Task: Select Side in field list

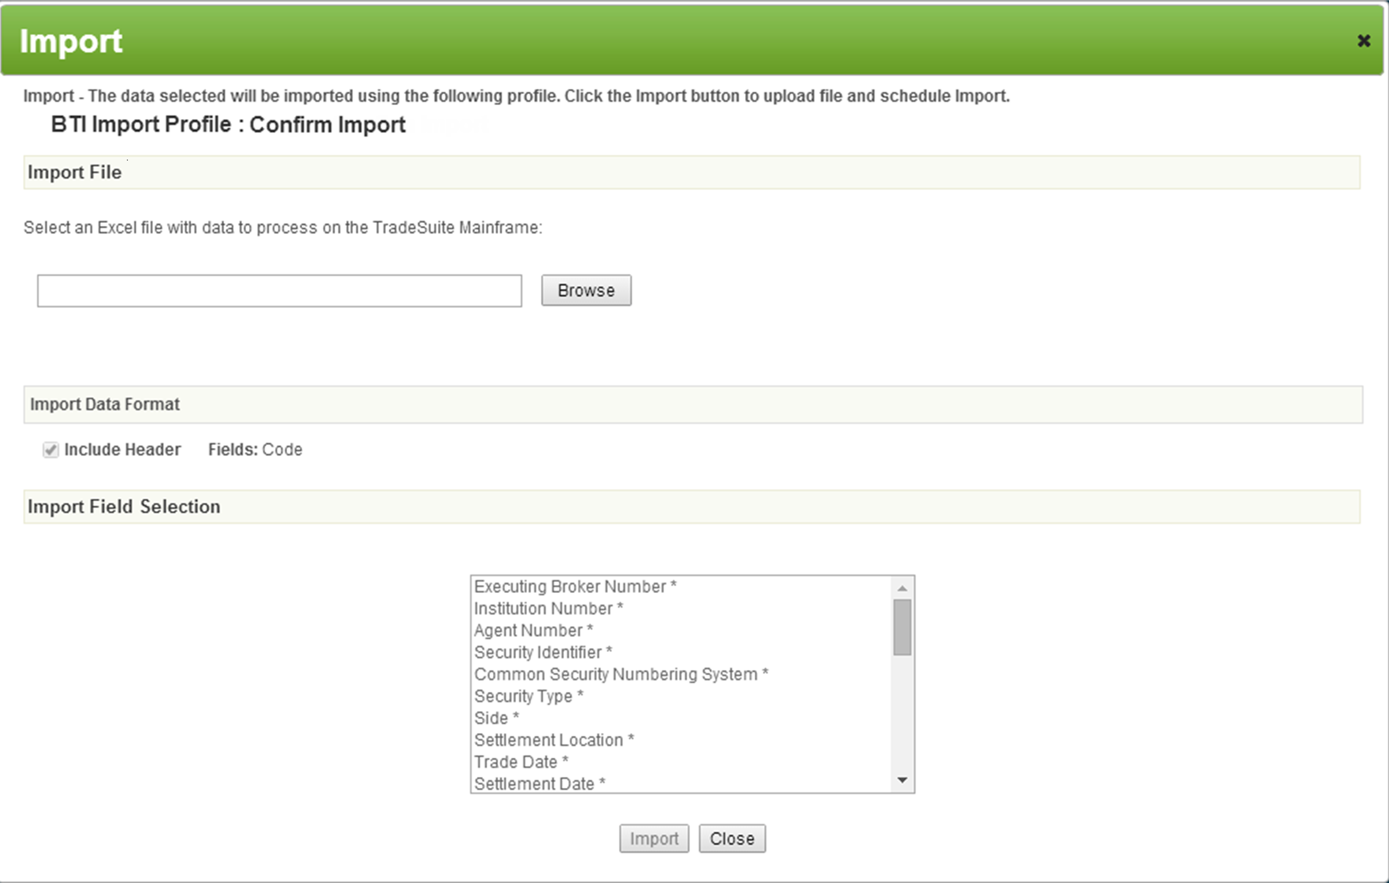Action: pyautogui.click(x=495, y=717)
